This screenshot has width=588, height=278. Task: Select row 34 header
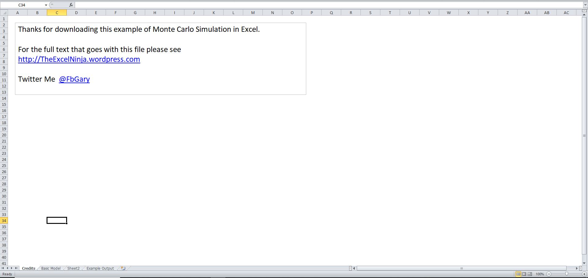point(4,221)
